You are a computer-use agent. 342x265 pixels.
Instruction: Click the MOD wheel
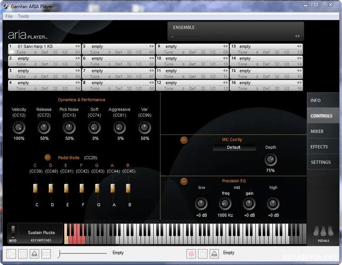pyautogui.click(x=13, y=232)
